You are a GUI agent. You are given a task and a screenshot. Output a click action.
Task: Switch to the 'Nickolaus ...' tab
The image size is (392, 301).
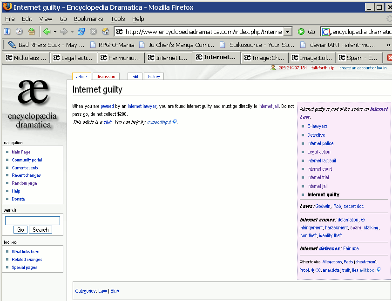click(26, 58)
